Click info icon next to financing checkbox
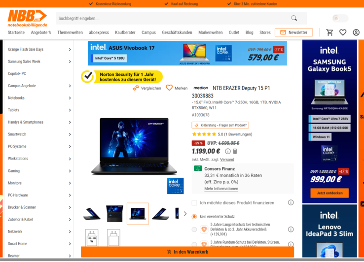Image resolution: width=364 pixels, height=262 pixels. (291, 202)
